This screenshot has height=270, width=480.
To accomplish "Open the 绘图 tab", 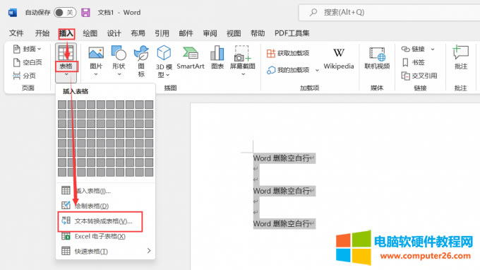I will (90, 33).
